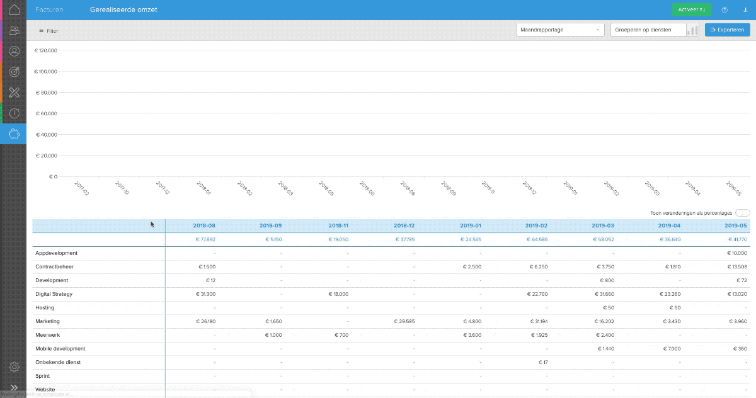
Task: Click the 2018-09 column header
Action: pyautogui.click(x=270, y=225)
